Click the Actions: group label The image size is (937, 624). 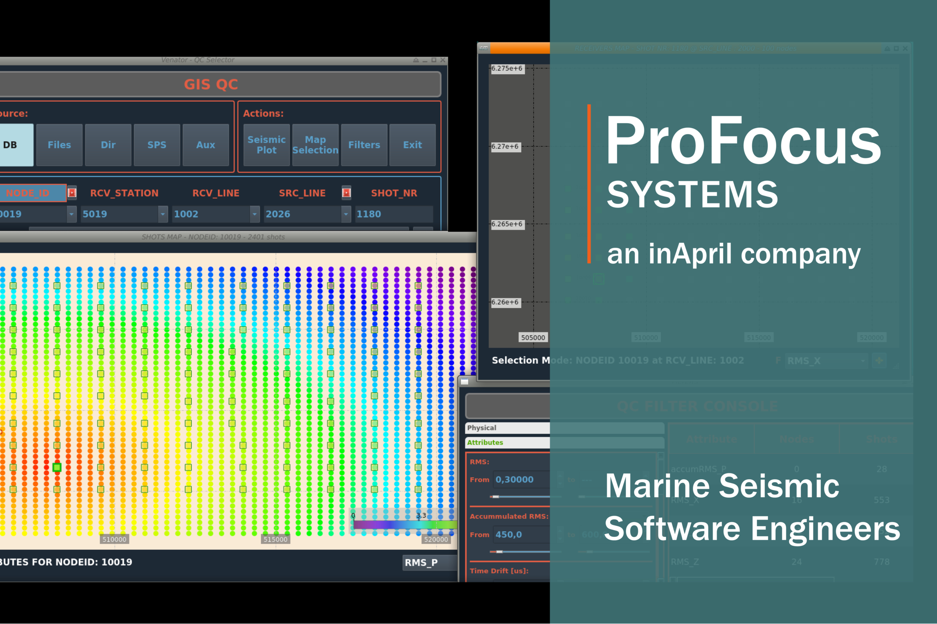pos(263,113)
